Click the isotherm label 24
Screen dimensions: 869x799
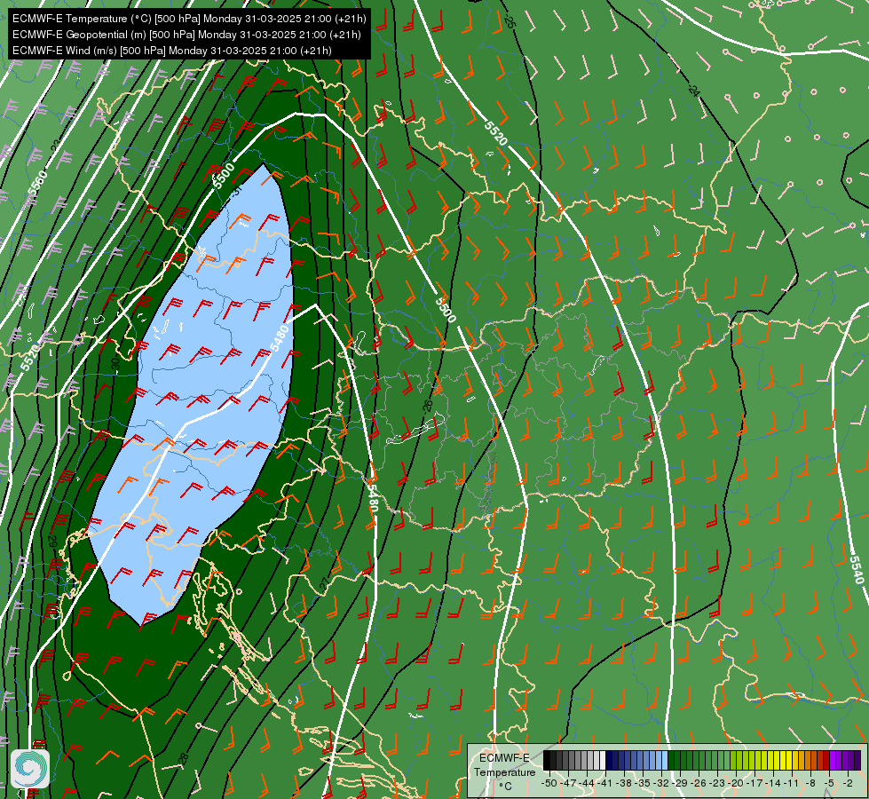tap(693, 91)
